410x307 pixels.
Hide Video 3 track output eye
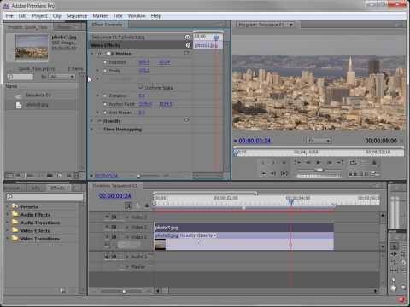107,217
